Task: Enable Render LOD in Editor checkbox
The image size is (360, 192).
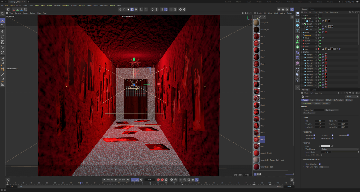Action: pyautogui.click(x=321, y=155)
